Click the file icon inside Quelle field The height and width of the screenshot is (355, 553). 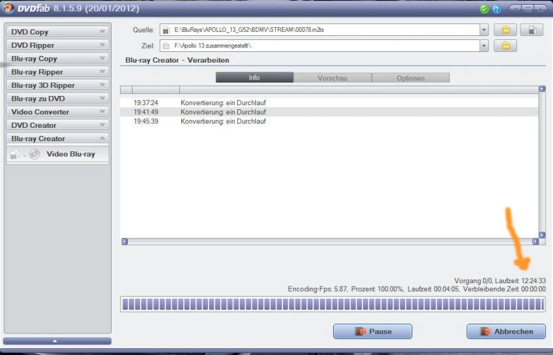(166, 31)
